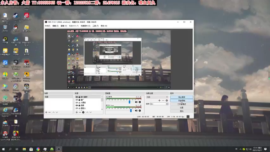Click OBS icon in Windows taskbar
The image size is (270, 152).
(x=59, y=149)
